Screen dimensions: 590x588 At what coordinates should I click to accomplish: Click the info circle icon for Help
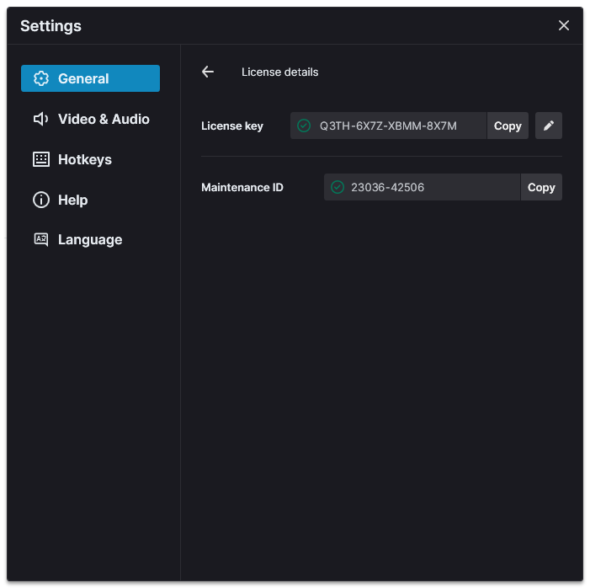pyautogui.click(x=41, y=200)
